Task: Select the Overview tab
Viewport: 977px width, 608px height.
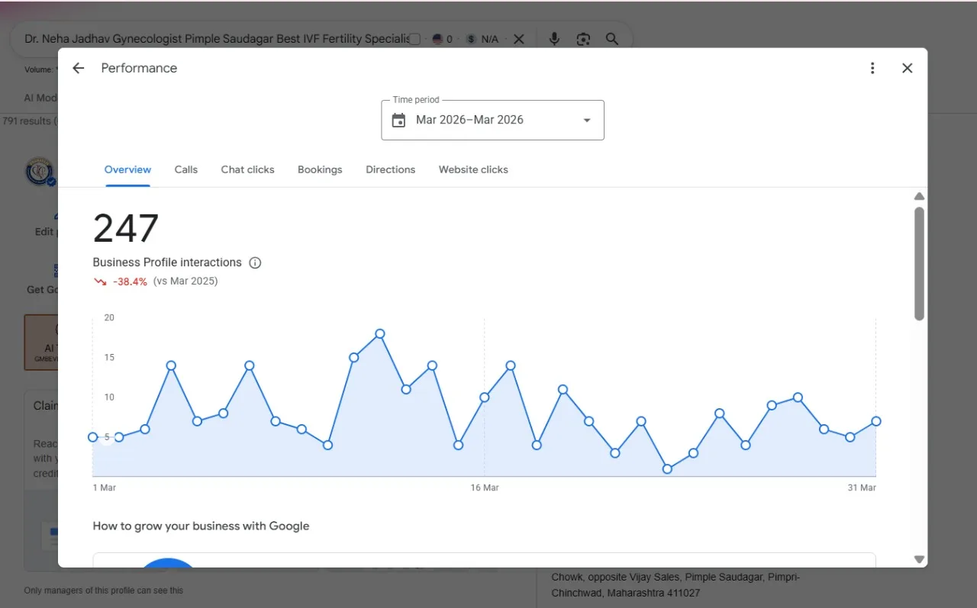Action: (127, 169)
